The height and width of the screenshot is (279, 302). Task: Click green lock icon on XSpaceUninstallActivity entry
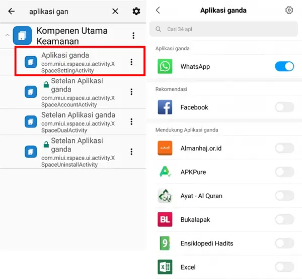coord(46,144)
